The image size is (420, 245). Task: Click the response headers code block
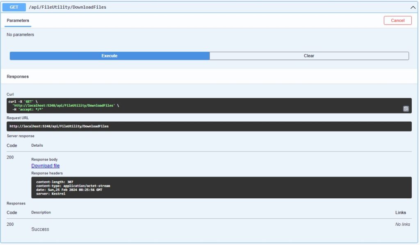[x=221, y=187]
